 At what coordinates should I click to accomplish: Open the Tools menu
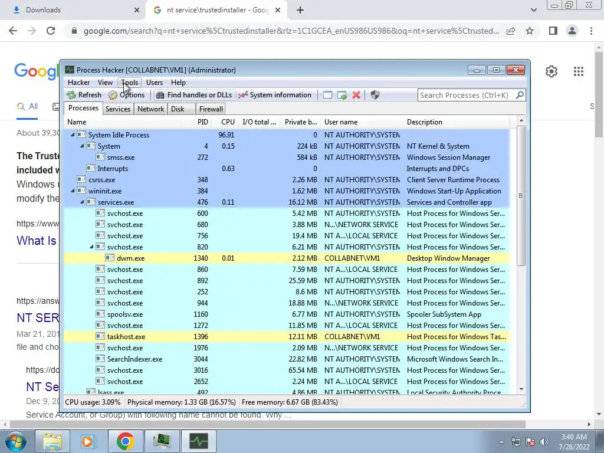[x=129, y=83]
